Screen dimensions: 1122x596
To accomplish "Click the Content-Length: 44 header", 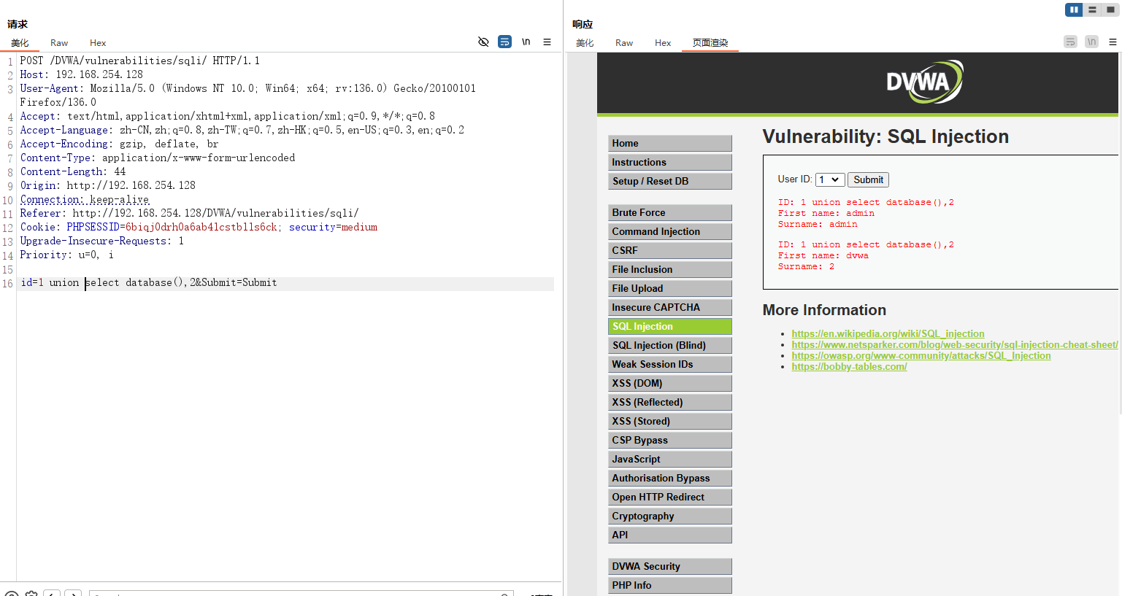I will (73, 172).
